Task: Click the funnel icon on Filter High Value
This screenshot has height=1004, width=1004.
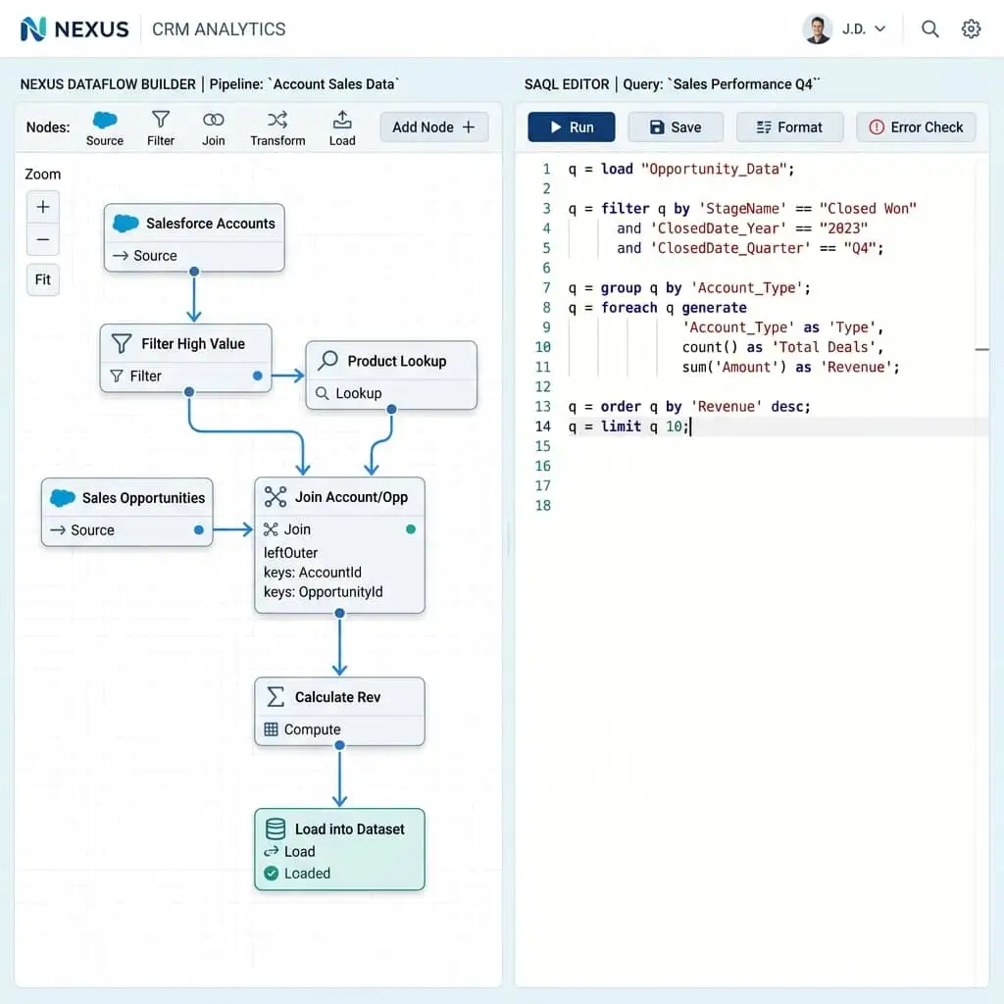Action: click(x=122, y=344)
